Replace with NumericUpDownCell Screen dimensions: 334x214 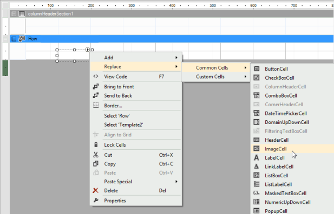(292, 202)
